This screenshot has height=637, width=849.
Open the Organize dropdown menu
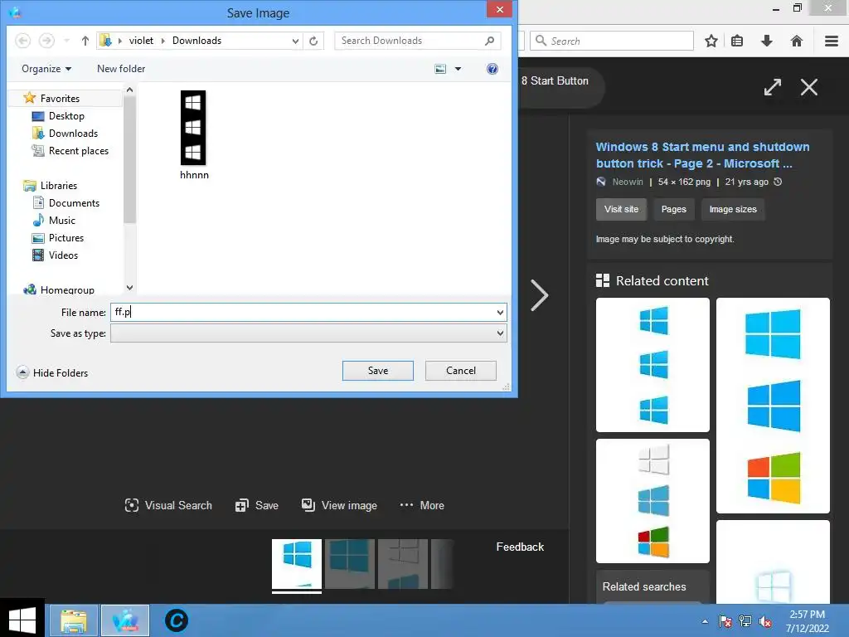(x=46, y=69)
